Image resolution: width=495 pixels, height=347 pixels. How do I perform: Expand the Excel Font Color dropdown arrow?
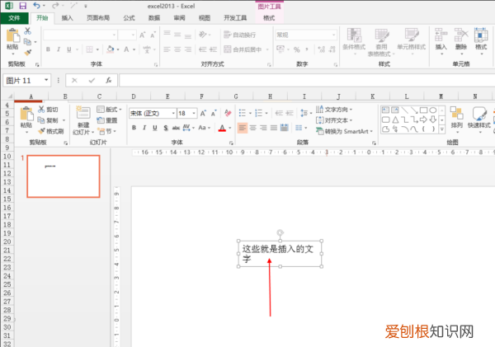[134, 49]
